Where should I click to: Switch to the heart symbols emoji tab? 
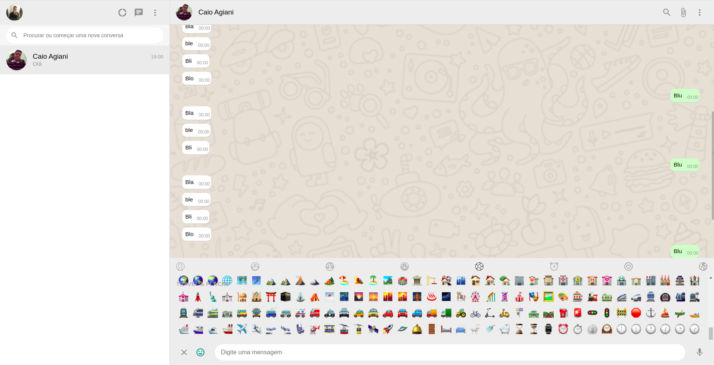[x=628, y=267]
